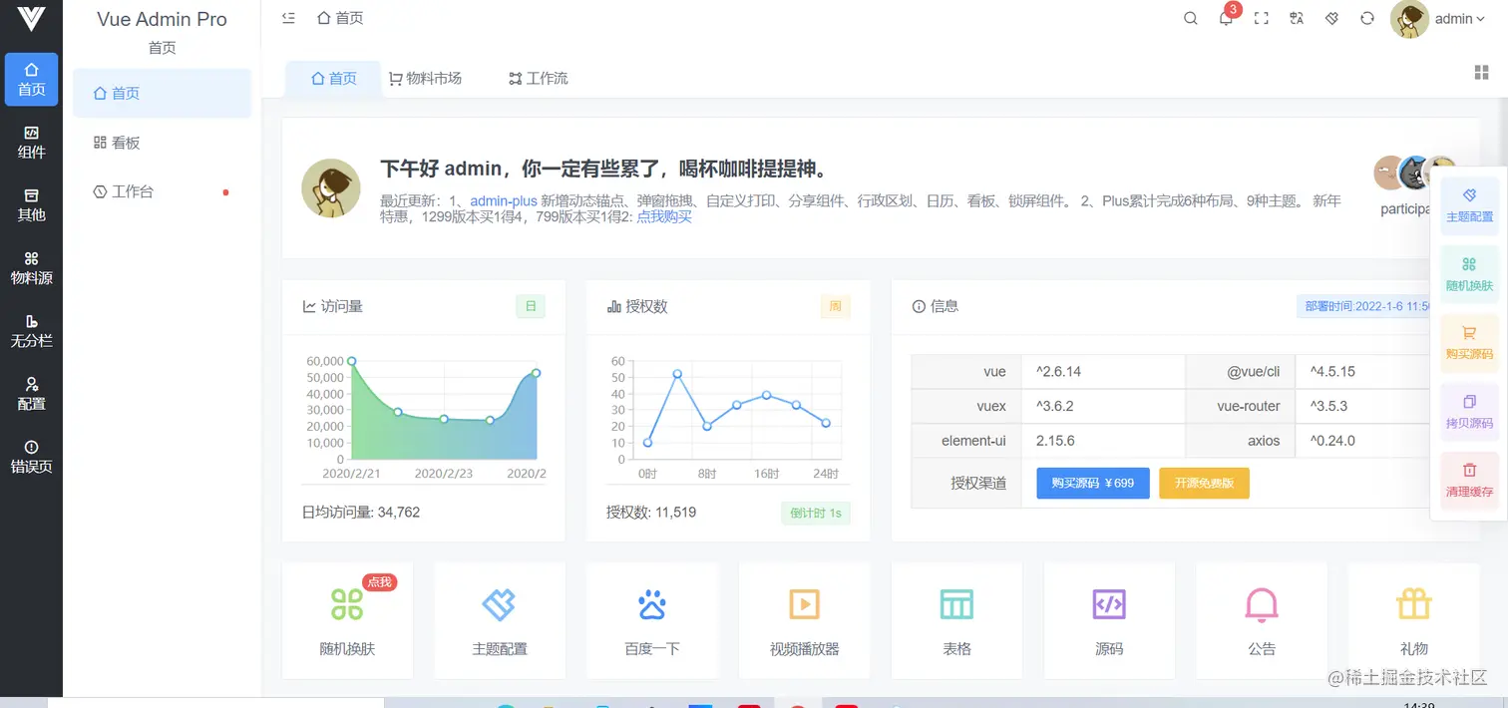Click the Vue Admin Pro title
Screen dimensions: 1508x708
click(x=162, y=19)
